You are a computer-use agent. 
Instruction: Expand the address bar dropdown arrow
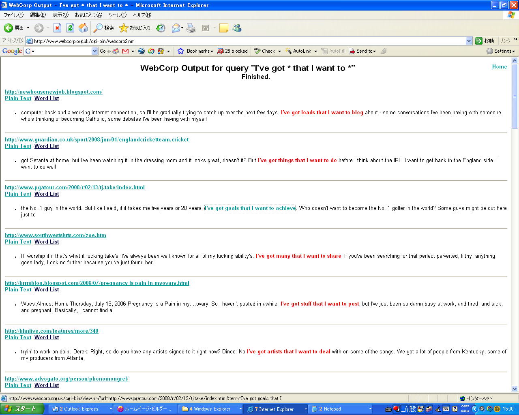[x=469, y=41]
